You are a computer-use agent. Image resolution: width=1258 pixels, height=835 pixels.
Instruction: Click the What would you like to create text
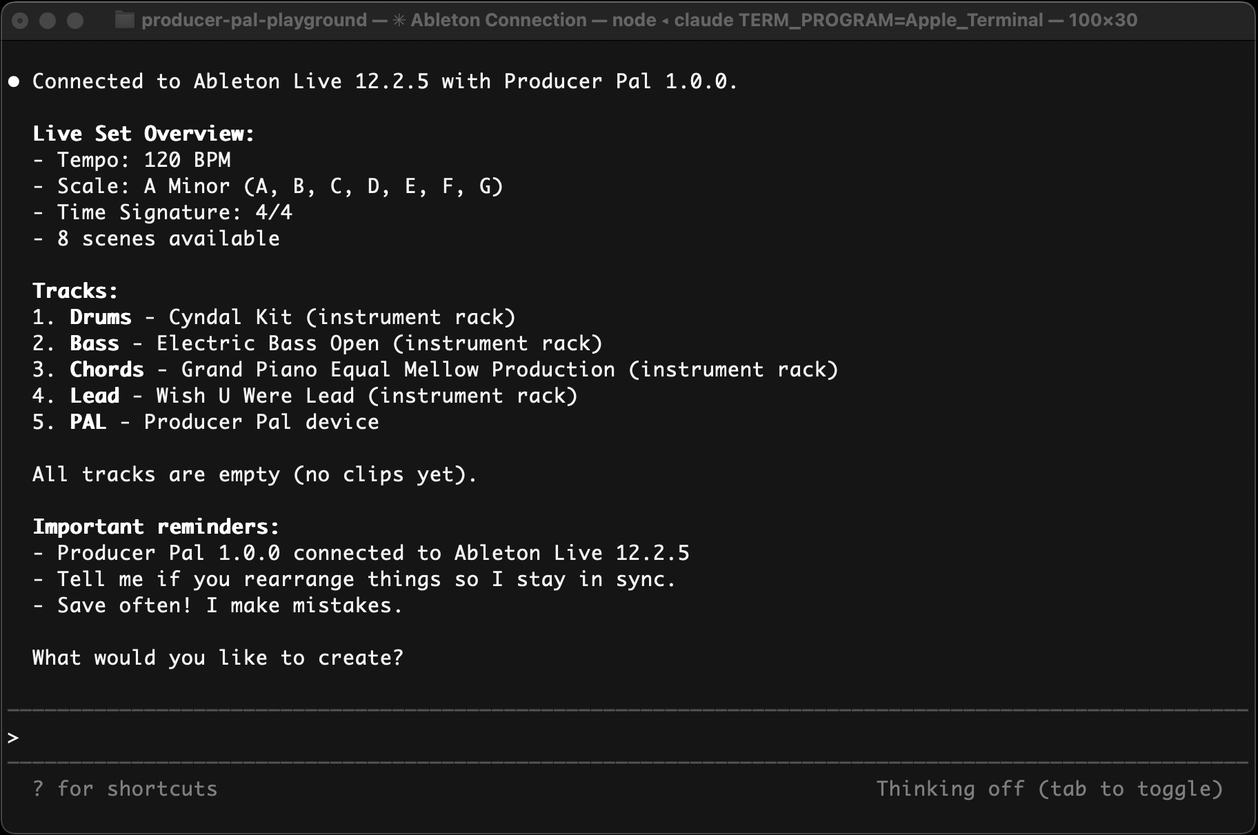[217, 657]
